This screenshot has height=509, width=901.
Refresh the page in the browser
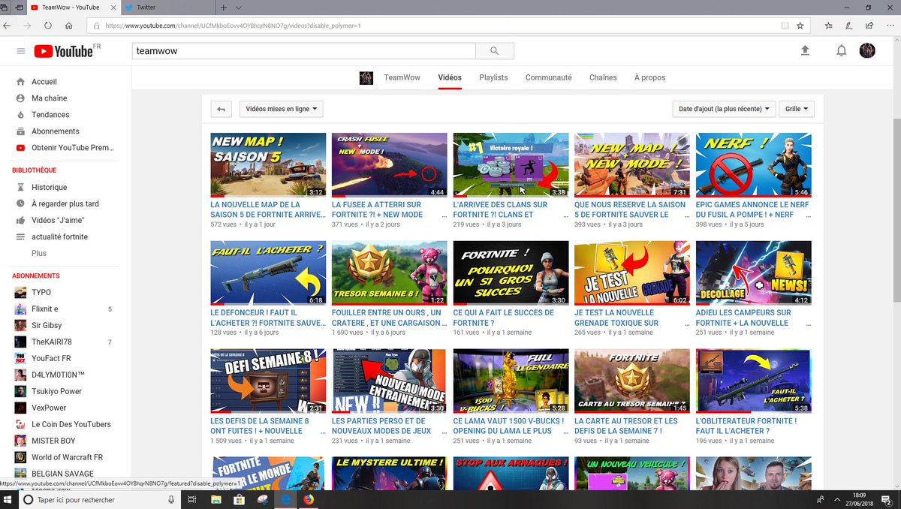(x=47, y=25)
